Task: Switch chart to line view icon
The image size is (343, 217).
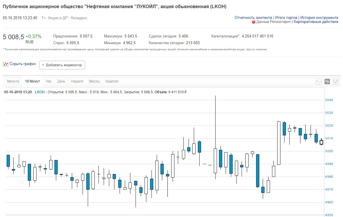Action: coord(319,82)
